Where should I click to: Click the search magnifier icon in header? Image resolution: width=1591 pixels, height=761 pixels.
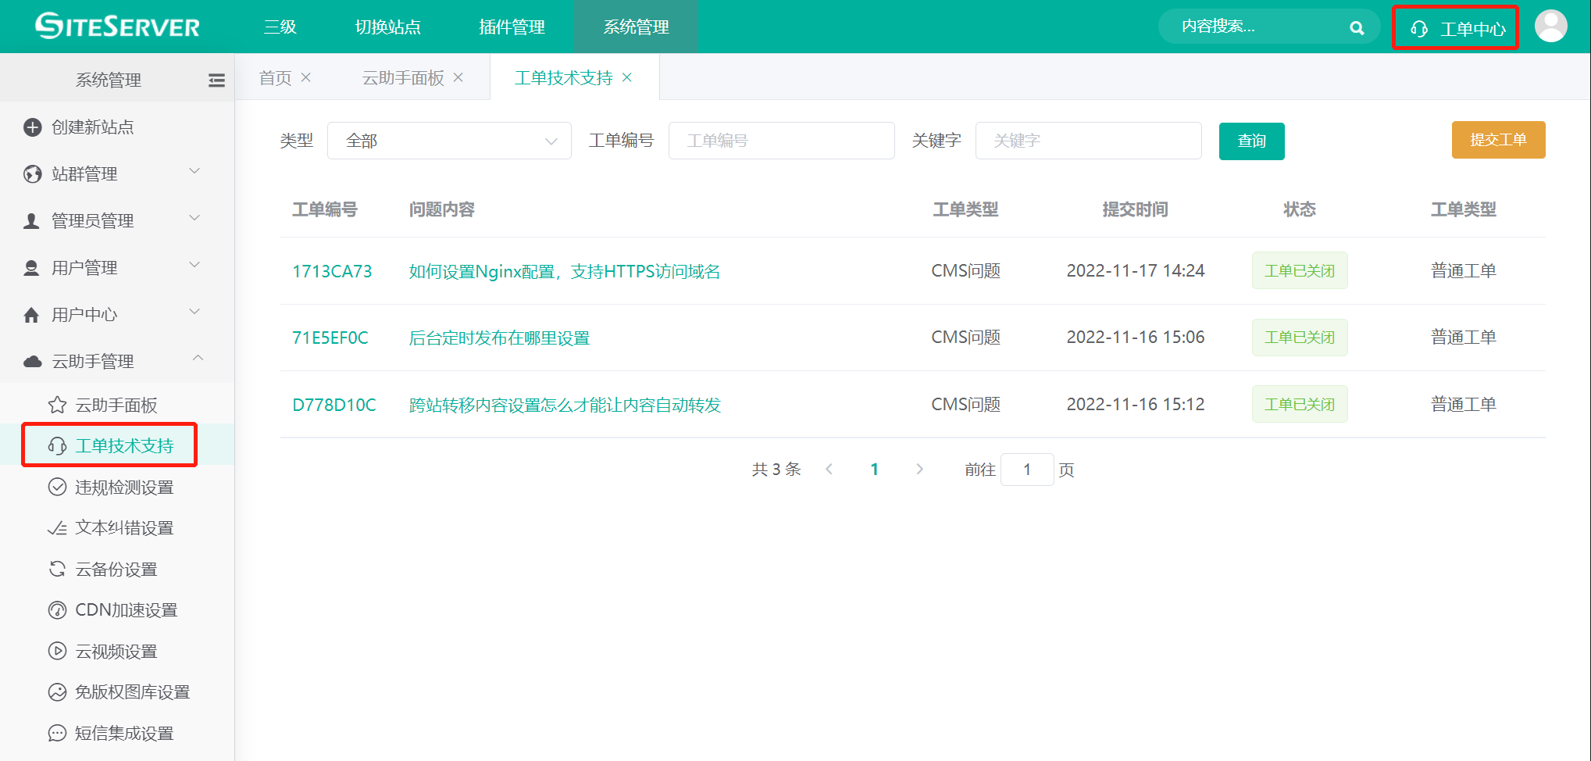[1357, 28]
